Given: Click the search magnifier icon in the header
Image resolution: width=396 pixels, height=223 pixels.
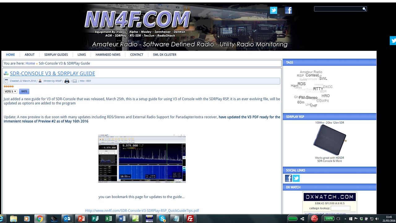Looking at the screenshot, I should coord(364,9).
